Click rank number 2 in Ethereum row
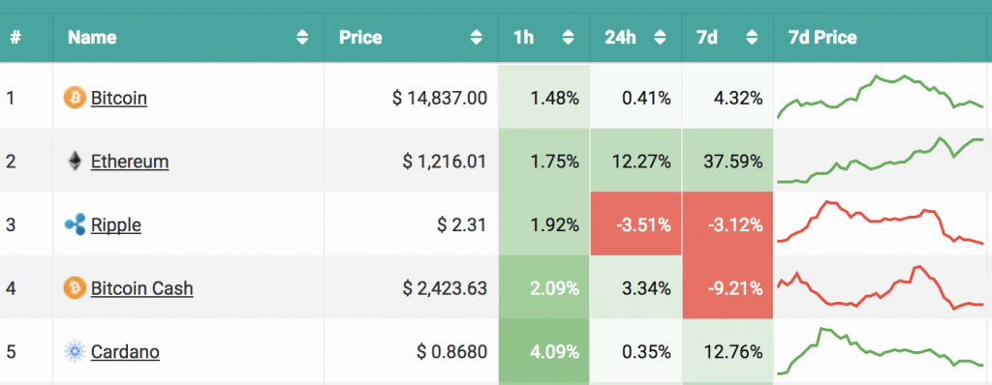This screenshot has width=992, height=385. click(x=10, y=162)
